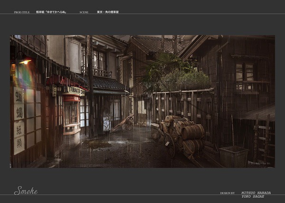
Task: Click the TOBACCO shop sign
Action: coord(76,89)
